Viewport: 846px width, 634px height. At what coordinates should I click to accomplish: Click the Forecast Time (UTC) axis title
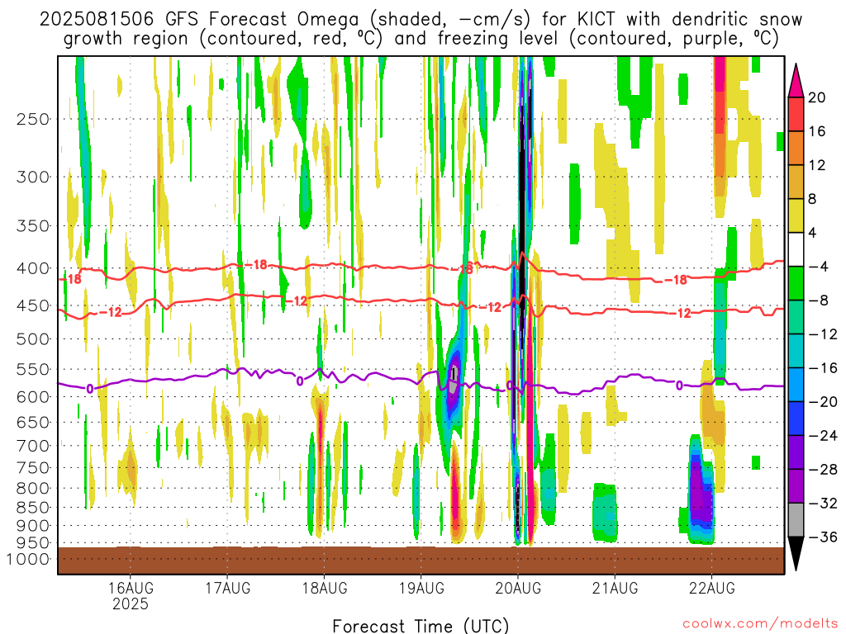point(421,626)
